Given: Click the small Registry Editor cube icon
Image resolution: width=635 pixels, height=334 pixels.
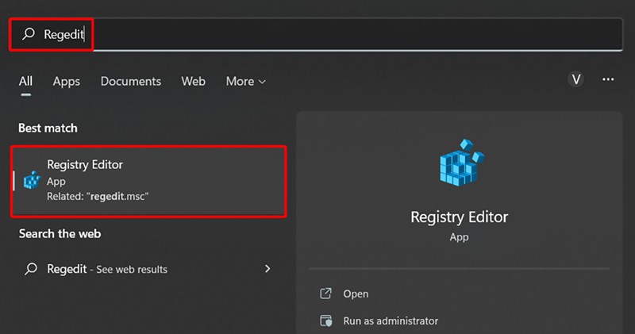Looking at the screenshot, I should [x=32, y=181].
